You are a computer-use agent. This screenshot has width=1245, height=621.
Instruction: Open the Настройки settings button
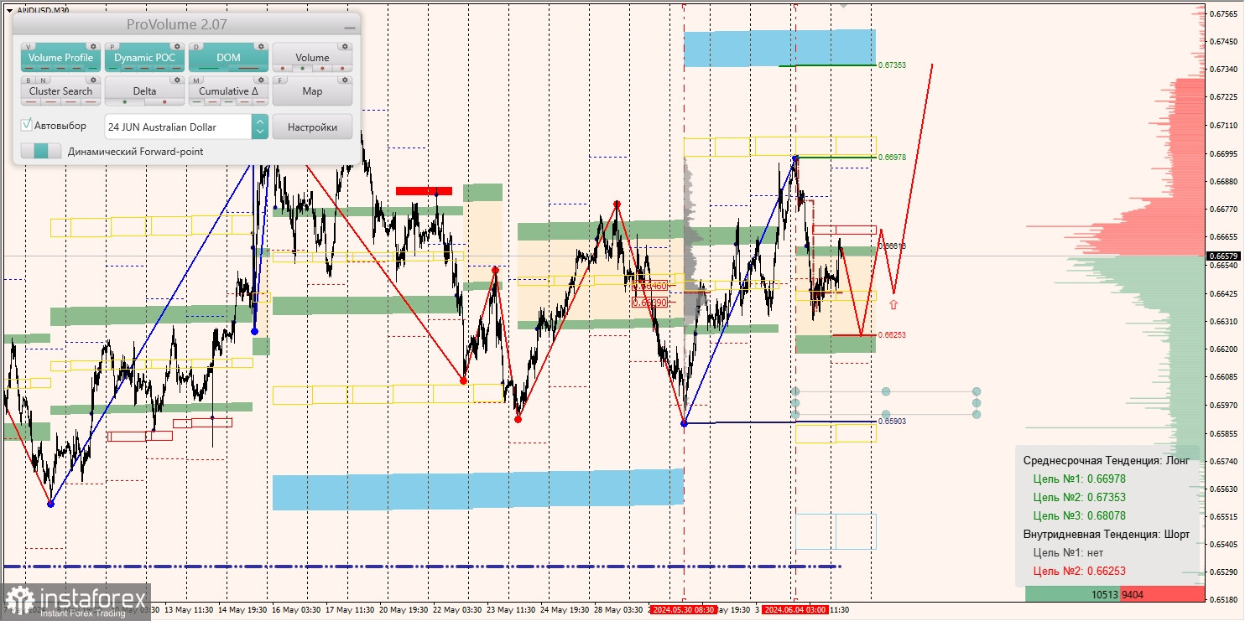pos(312,127)
